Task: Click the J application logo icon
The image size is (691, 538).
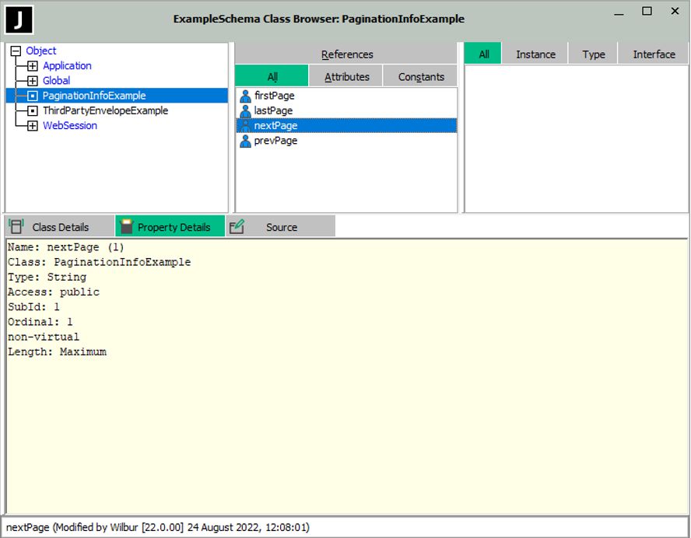Action: [19, 19]
